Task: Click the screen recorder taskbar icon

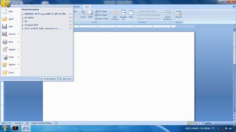Action: [15, 128]
